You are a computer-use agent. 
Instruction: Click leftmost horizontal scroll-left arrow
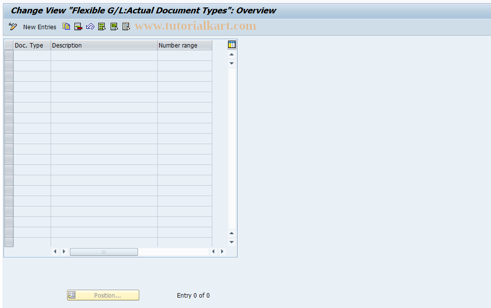point(55,252)
